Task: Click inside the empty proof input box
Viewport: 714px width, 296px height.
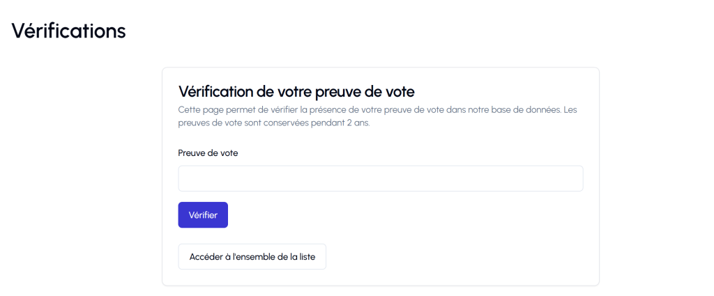Action: tap(380, 178)
